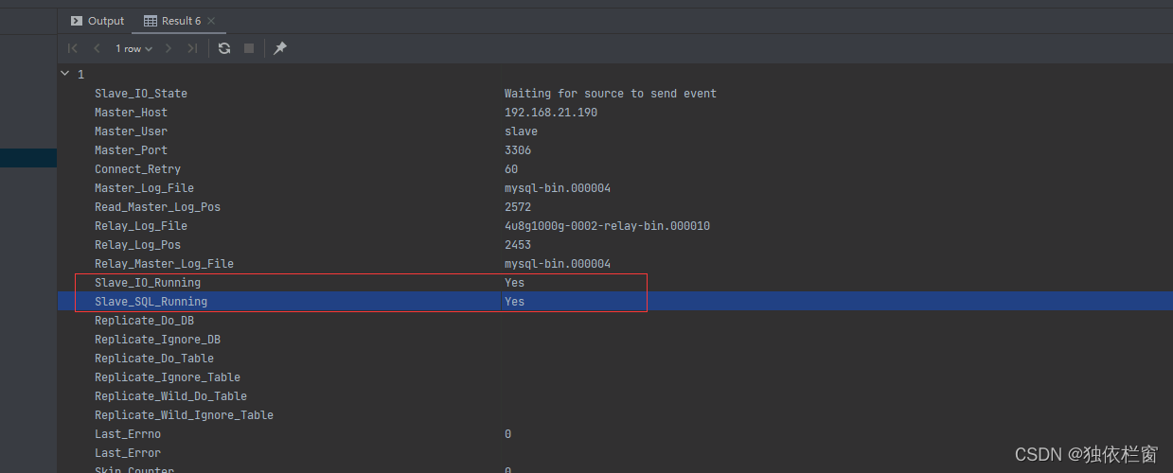This screenshot has width=1173, height=473.
Task: Select the 4u8g1000g-0002-relay-bin.000010 value
Action: coord(608,226)
